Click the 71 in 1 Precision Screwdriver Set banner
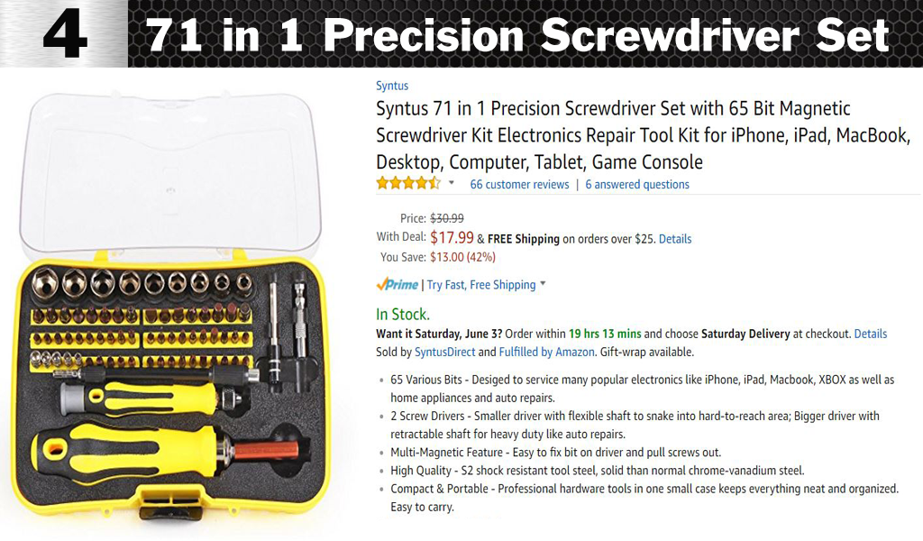 pyautogui.click(x=517, y=35)
